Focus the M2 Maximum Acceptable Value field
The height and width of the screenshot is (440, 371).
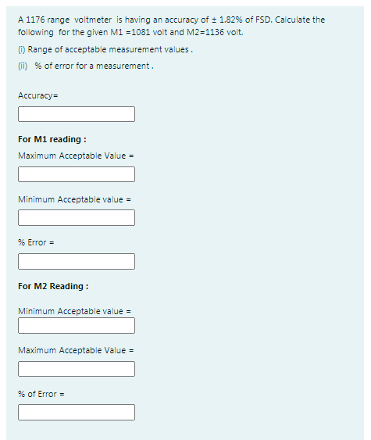click(x=77, y=369)
